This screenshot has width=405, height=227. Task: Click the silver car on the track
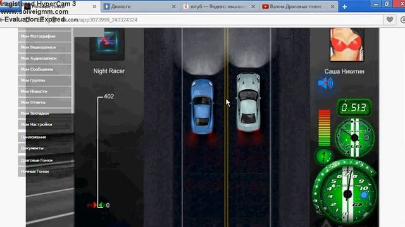point(248,102)
